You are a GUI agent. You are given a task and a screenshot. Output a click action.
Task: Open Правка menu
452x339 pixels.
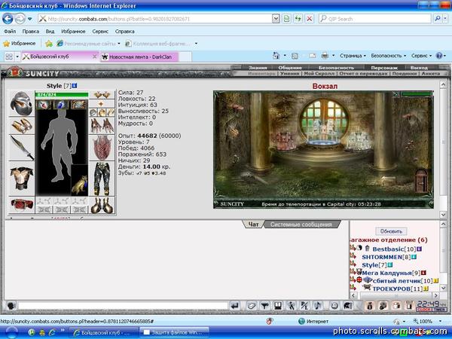coord(31,31)
